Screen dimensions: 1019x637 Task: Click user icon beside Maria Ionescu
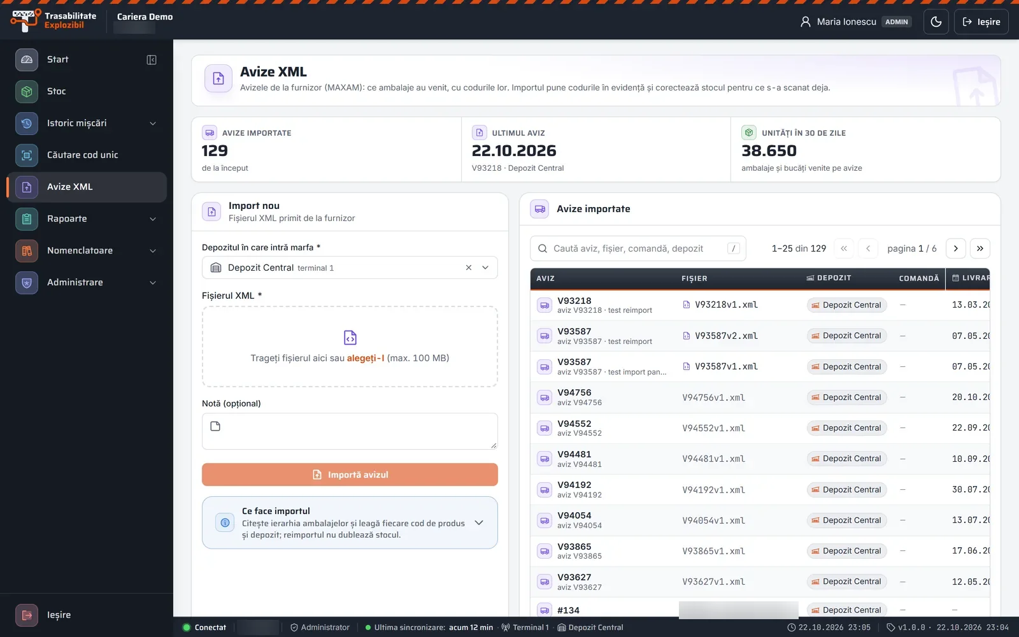pyautogui.click(x=806, y=22)
